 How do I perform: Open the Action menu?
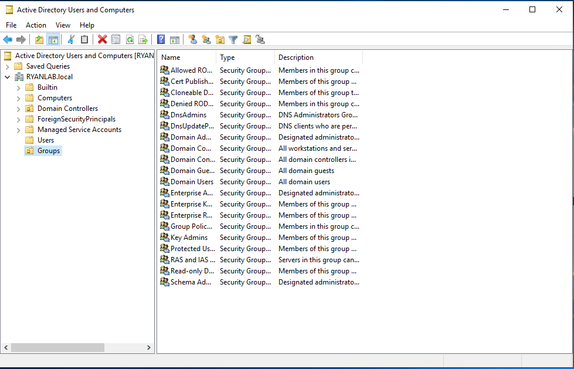[x=36, y=25]
